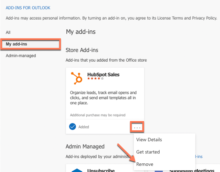Click HubSpot Sales star rating
220x172 pixels.
click(x=96, y=78)
